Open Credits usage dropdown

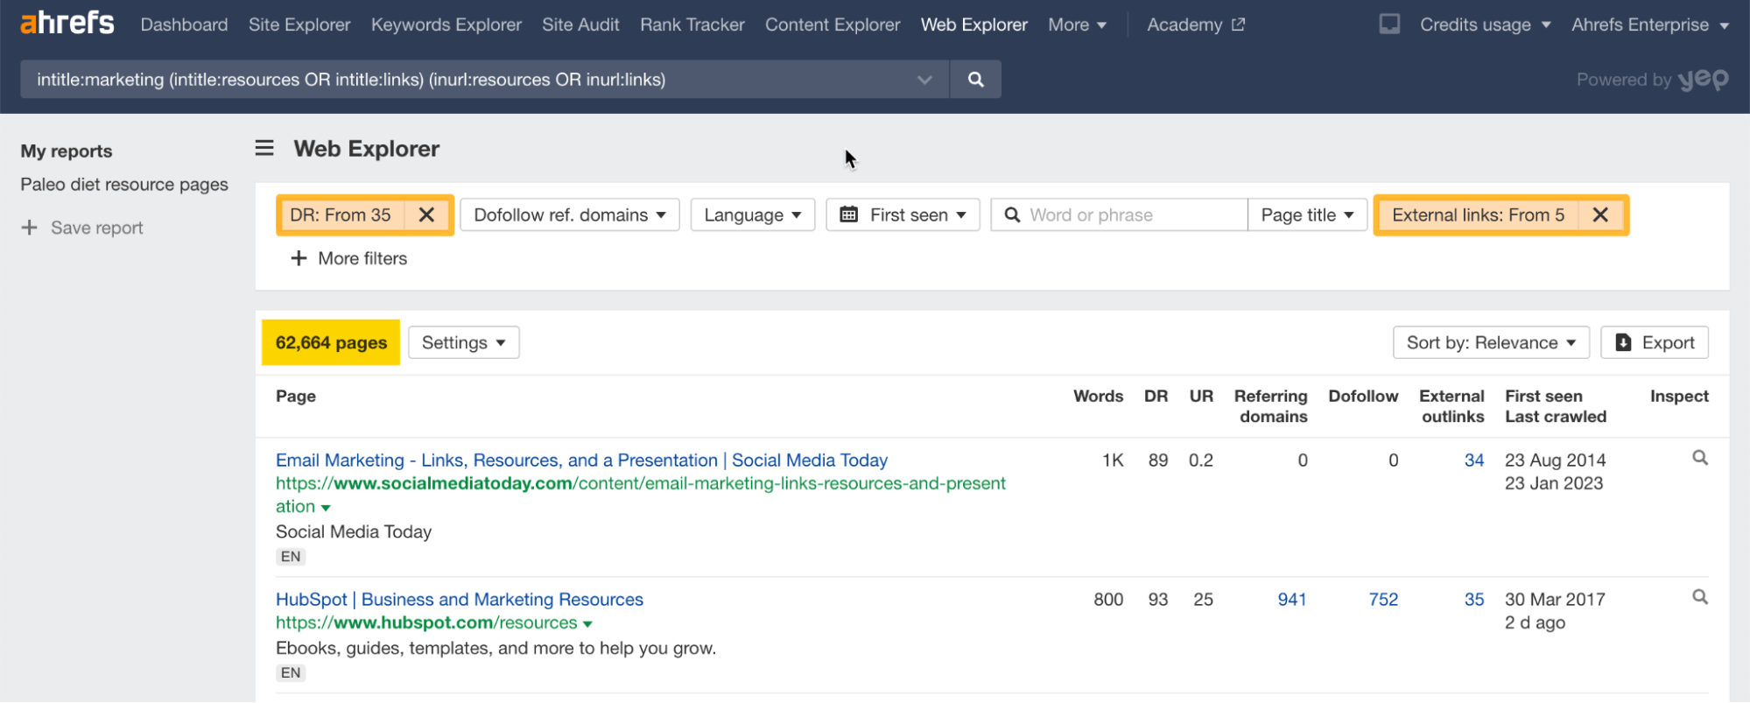point(1485,25)
